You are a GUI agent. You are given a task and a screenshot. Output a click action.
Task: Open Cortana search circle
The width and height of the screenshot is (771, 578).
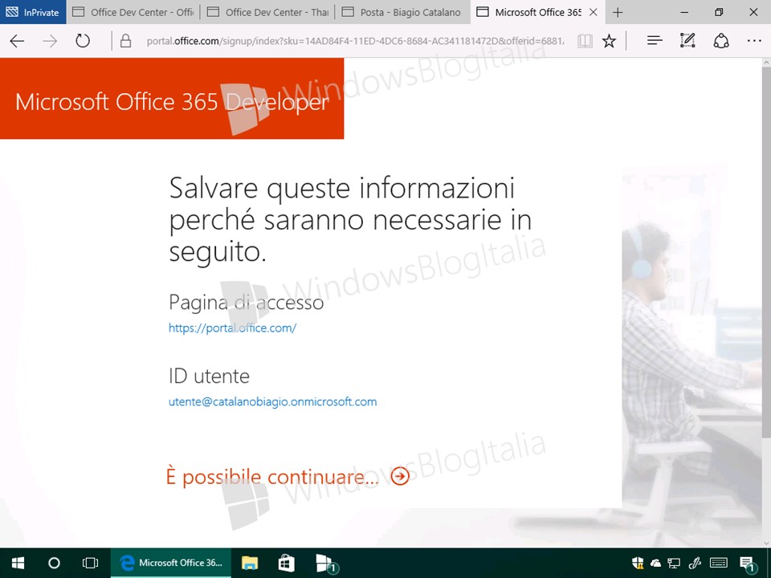pos(54,563)
